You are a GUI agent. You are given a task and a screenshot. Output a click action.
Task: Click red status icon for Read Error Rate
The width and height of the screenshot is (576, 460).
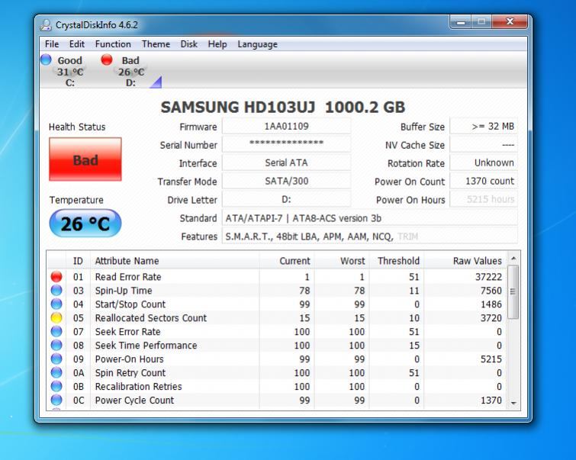(56, 277)
